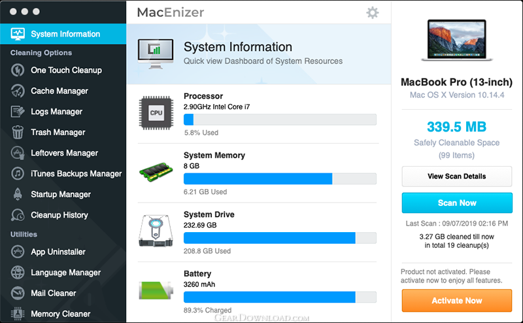Click View Scan Details button
The height and width of the screenshot is (323, 523).
tap(456, 176)
